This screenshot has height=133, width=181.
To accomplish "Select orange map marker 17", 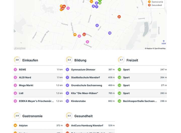I will (92, 2).
